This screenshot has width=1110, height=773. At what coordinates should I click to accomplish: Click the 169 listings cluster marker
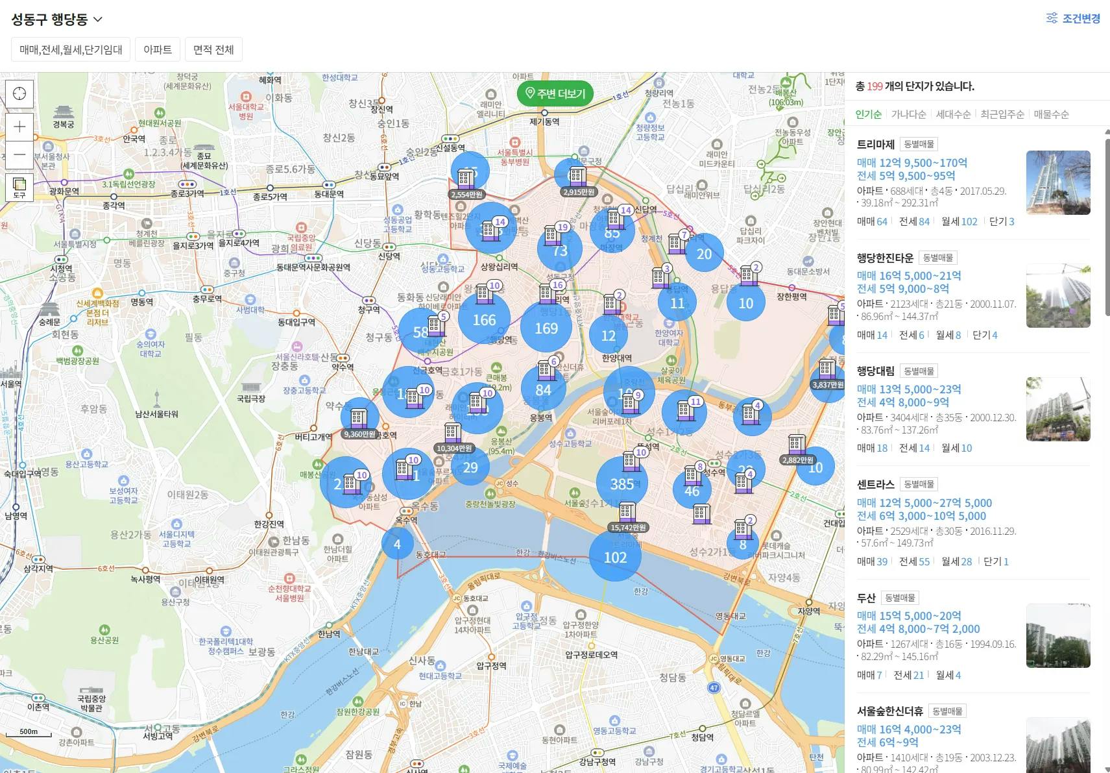(546, 328)
